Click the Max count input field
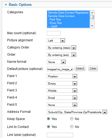The width and height of the screenshot is (112, 138). click(54, 33)
